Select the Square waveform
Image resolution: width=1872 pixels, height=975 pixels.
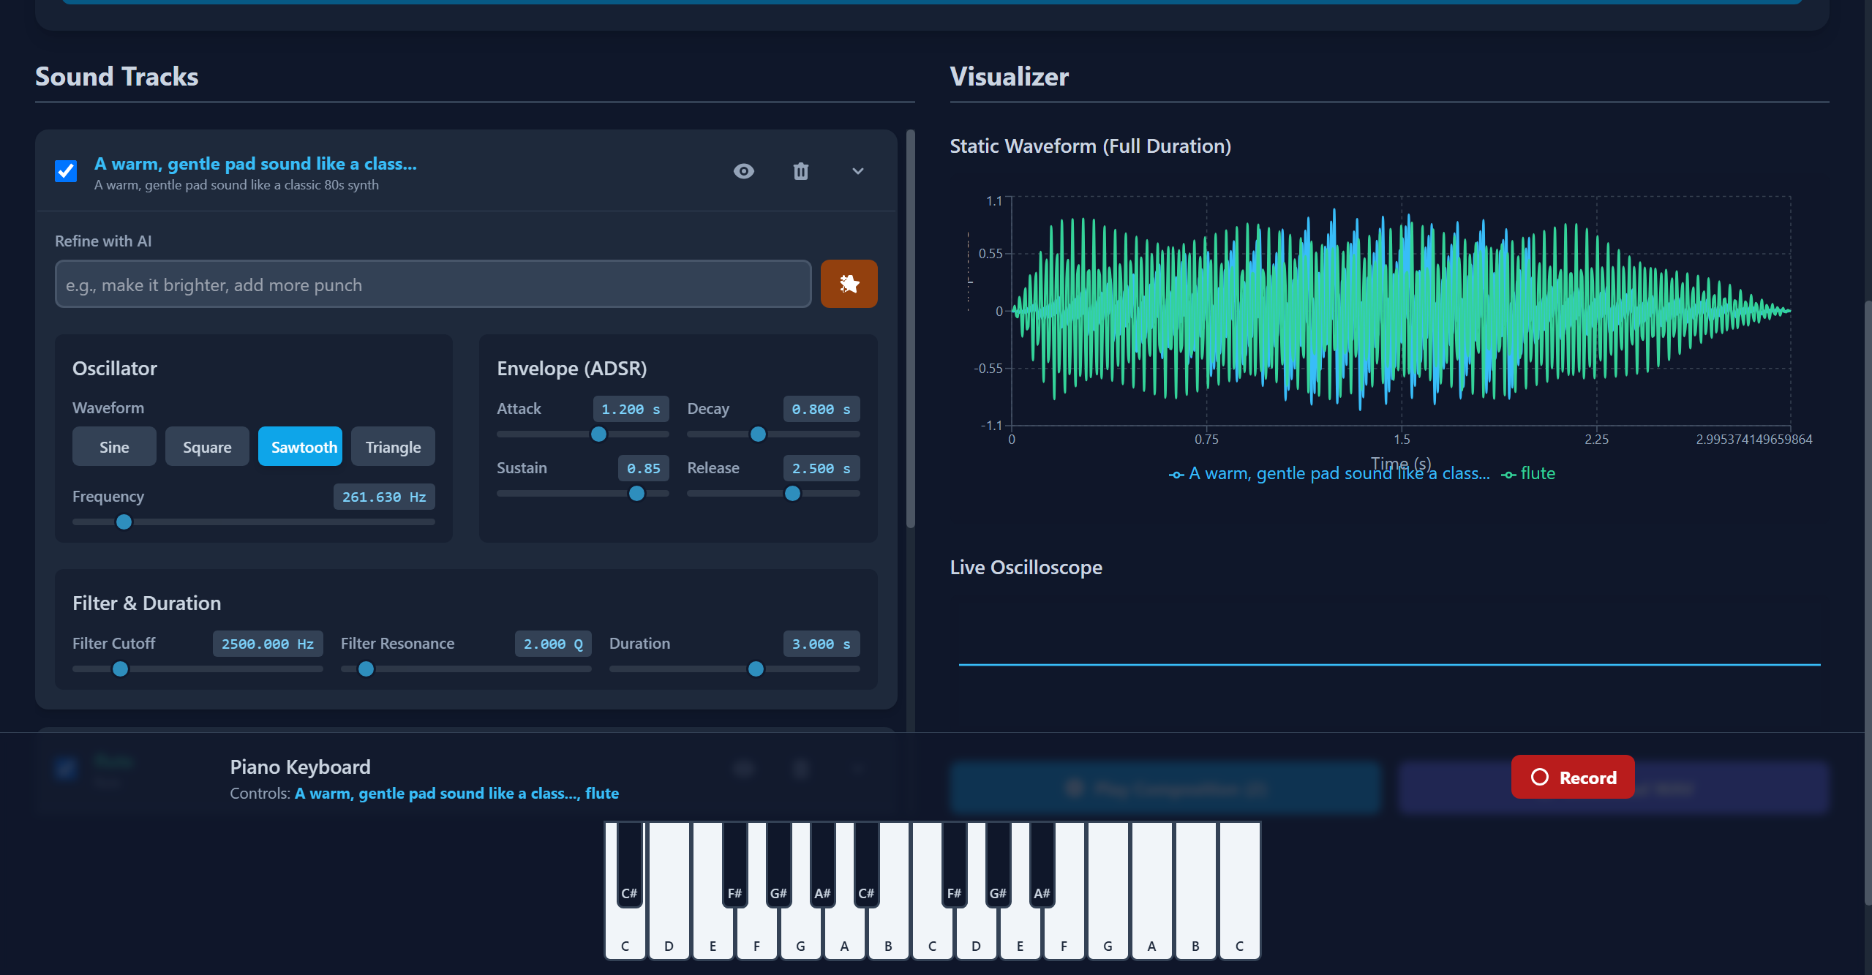pos(207,447)
